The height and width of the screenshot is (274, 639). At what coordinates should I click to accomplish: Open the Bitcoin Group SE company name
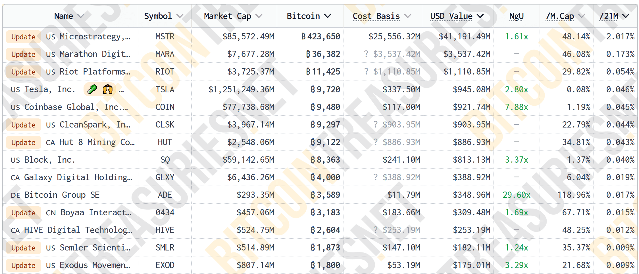(62, 195)
